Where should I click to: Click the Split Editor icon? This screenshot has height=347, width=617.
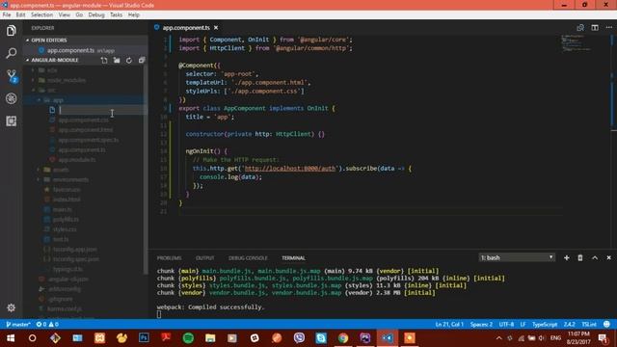[595, 28]
